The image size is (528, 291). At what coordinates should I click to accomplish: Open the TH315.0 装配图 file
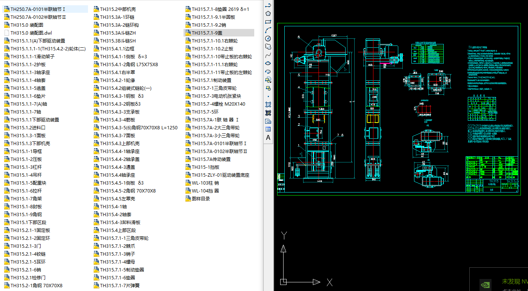[26, 25]
